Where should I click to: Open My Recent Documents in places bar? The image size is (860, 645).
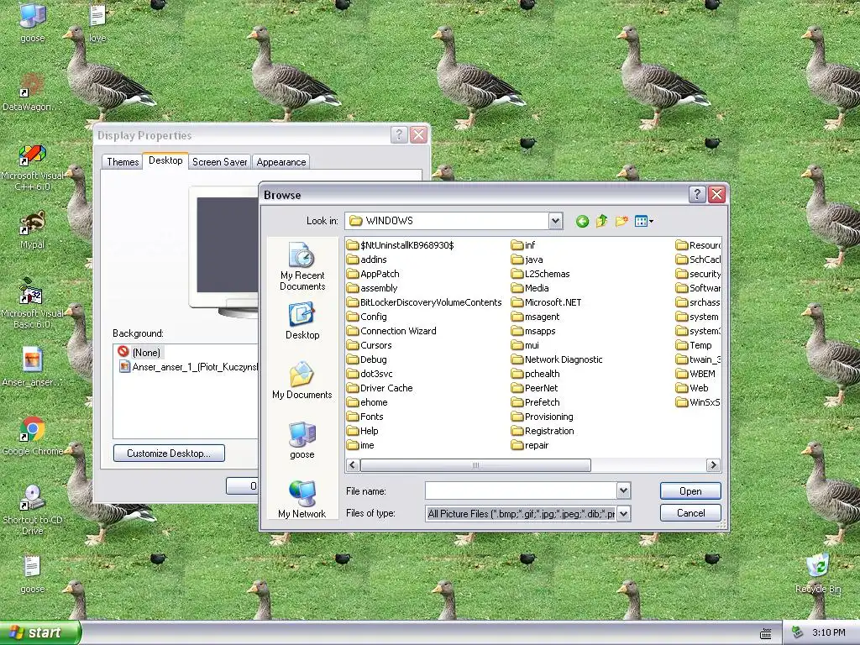click(x=302, y=266)
